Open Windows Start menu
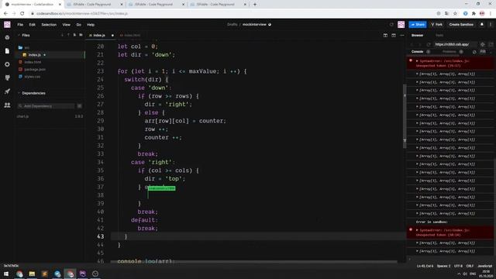The height and width of the screenshot is (279, 496). point(6,274)
